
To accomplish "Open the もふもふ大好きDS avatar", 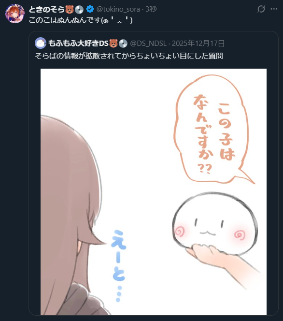I will point(41,43).
